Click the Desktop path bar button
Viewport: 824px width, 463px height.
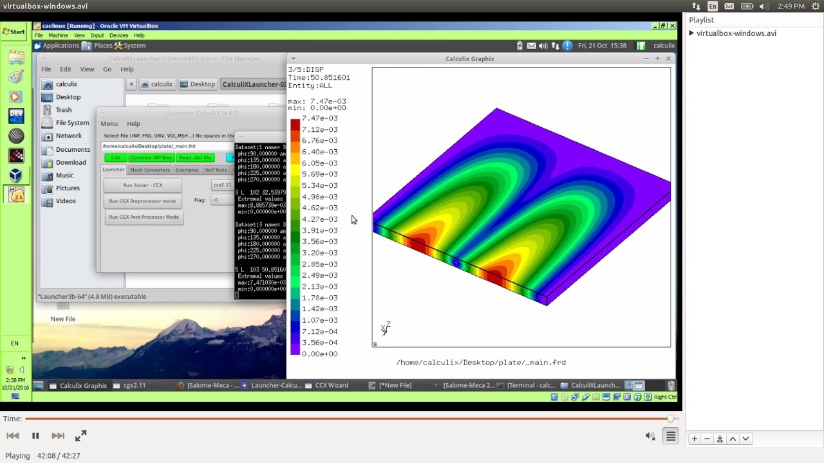198,84
